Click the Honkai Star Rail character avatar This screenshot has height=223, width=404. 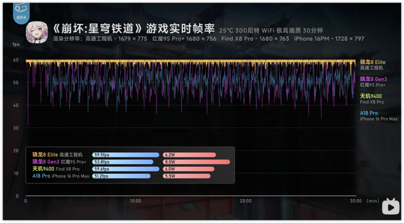[37, 32]
